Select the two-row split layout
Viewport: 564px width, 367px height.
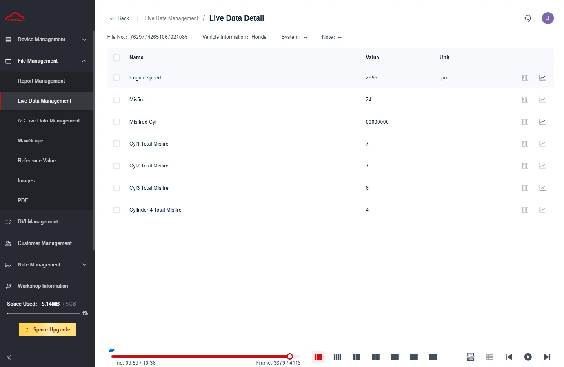(414, 357)
